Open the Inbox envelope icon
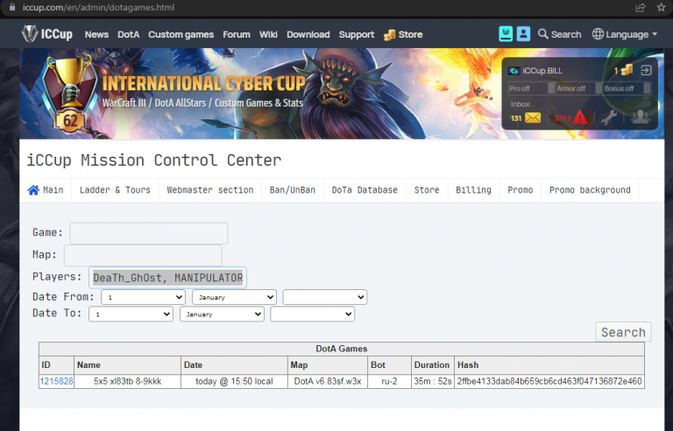The width and height of the screenshot is (673, 431). [533, 117]
